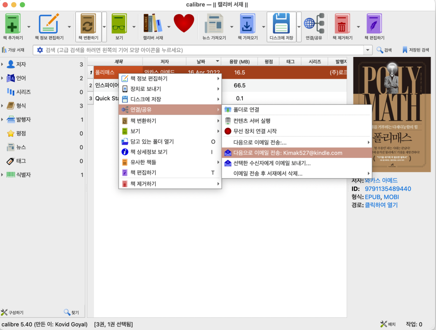Select 컨텐츠 서버 실행 in the submenu
Image resolution: width=436 pixels, height=330 pixels.
(297, 121)
